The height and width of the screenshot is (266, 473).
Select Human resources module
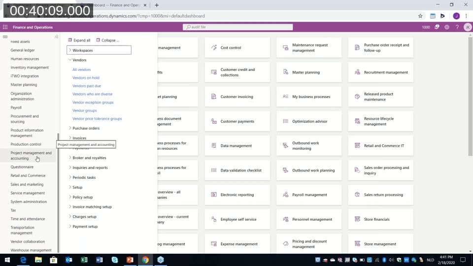tap(25, 59)
